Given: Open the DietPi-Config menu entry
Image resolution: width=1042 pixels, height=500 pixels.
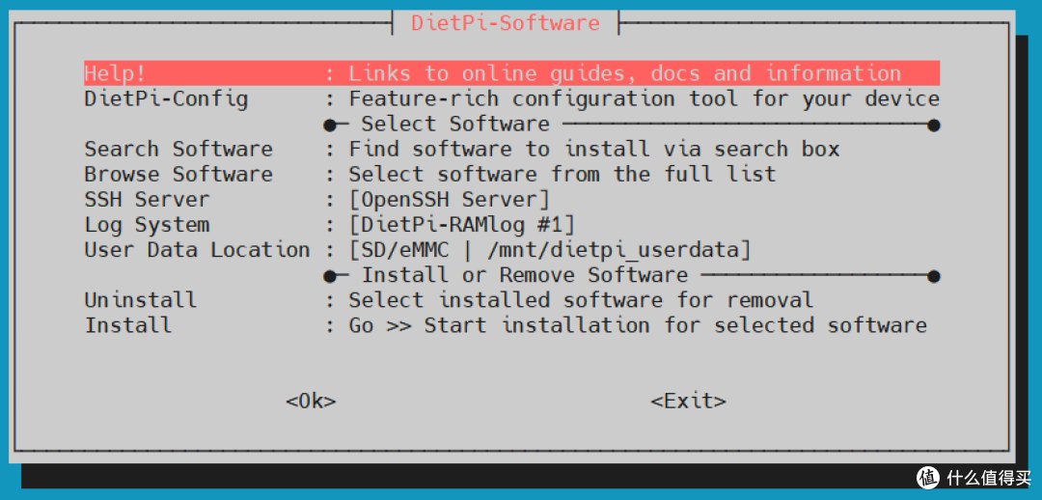Looking at the screenshot, I should point(166,98).
